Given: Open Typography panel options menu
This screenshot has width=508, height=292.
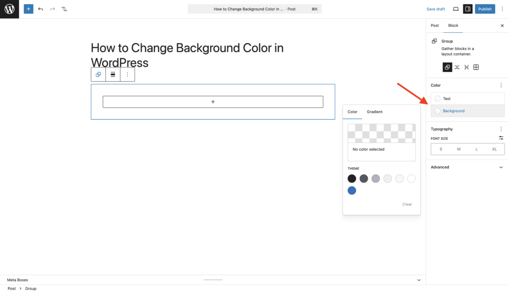Looking at the screenshot, I should point(501,129).
